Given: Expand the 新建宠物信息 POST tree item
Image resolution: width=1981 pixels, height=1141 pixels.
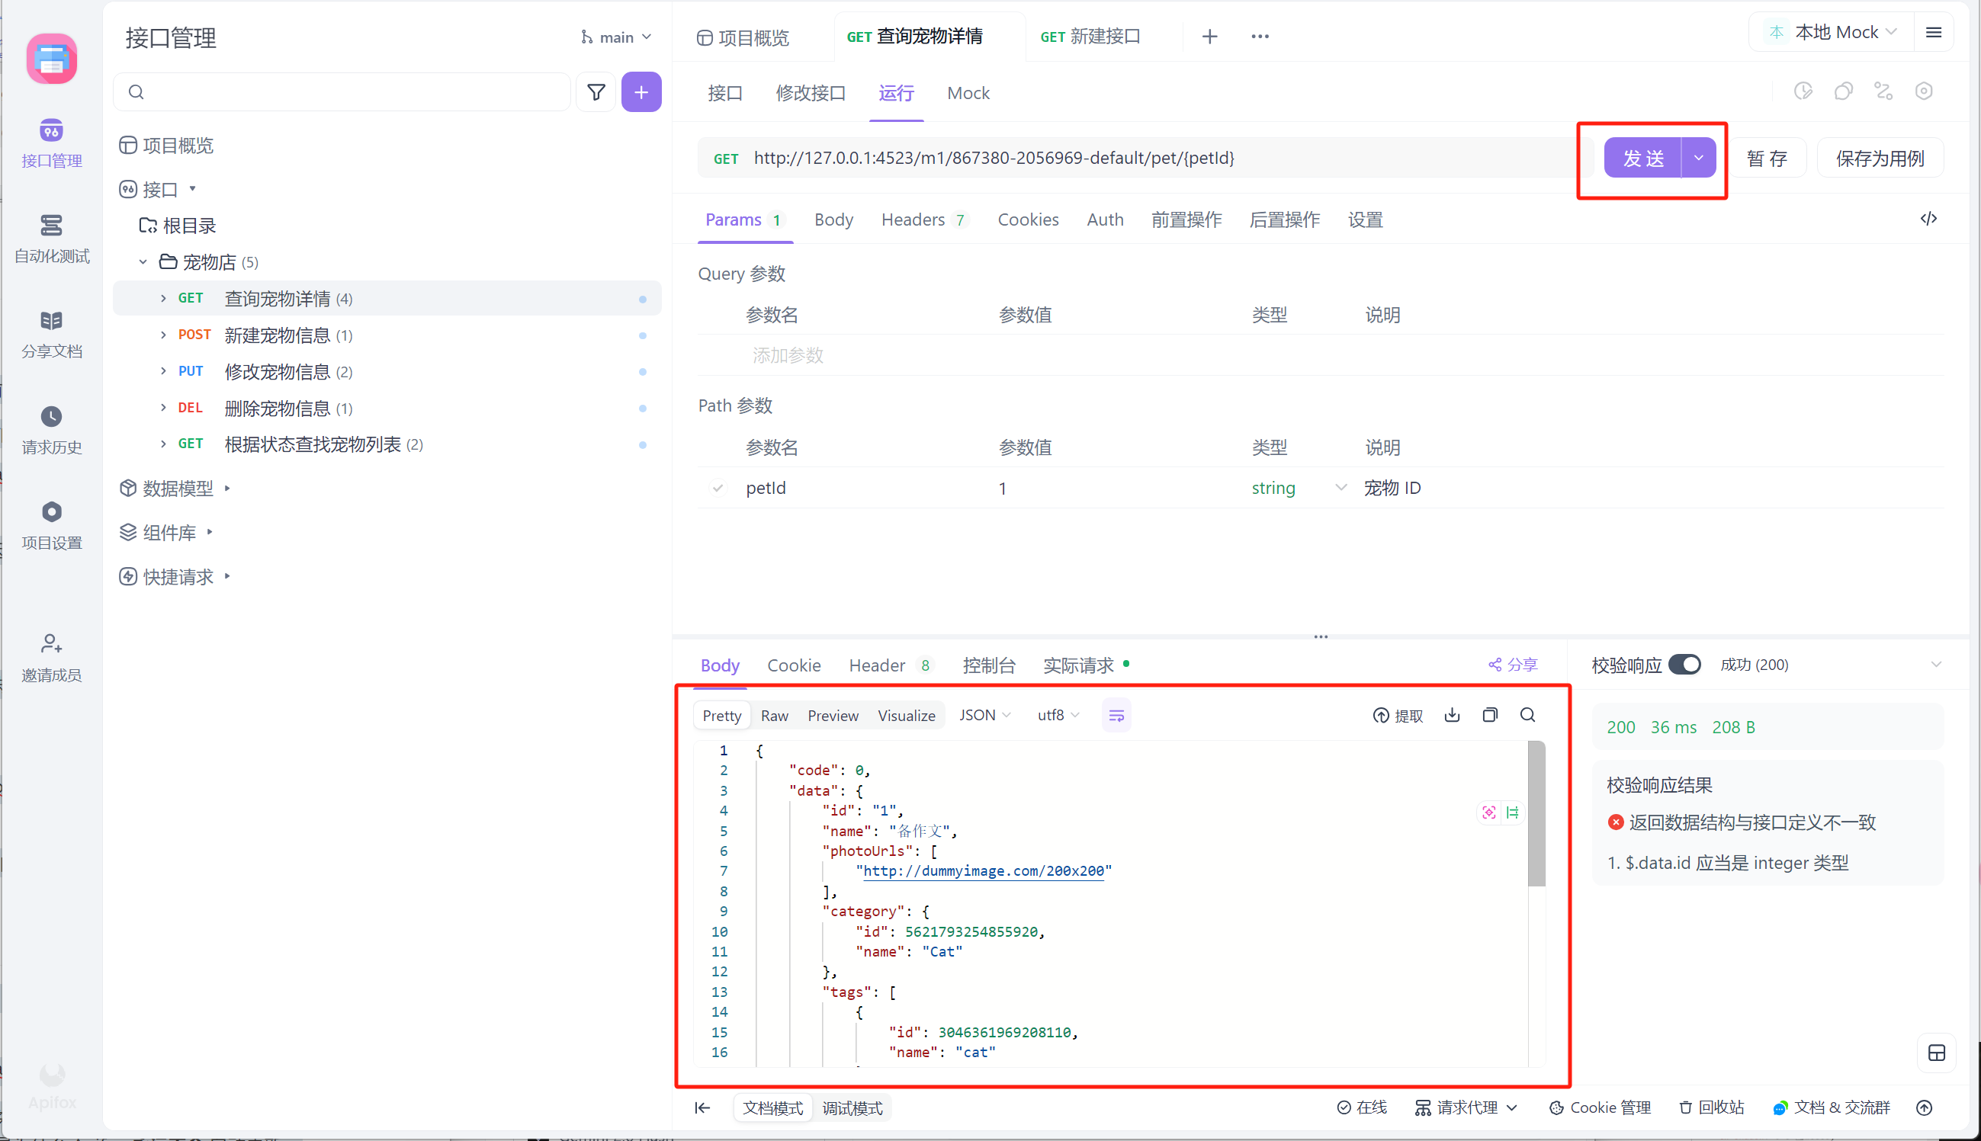Looking at the screenshot, I should (163, 335).
